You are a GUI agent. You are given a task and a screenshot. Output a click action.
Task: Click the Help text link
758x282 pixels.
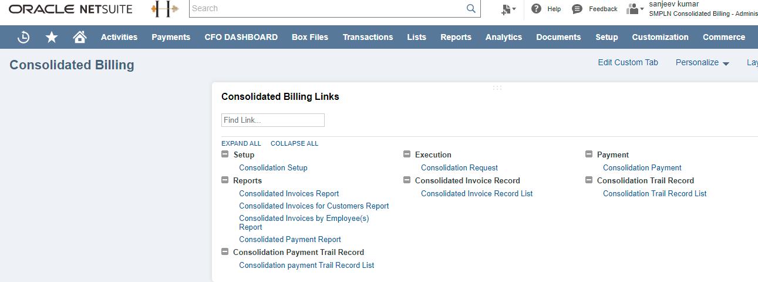pos(554,9)
